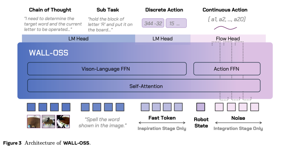Image resolution: width=283 pixels, height=148 pixels.
Task: Click the '15 ...' discrete action token
Action: point(176,23)
